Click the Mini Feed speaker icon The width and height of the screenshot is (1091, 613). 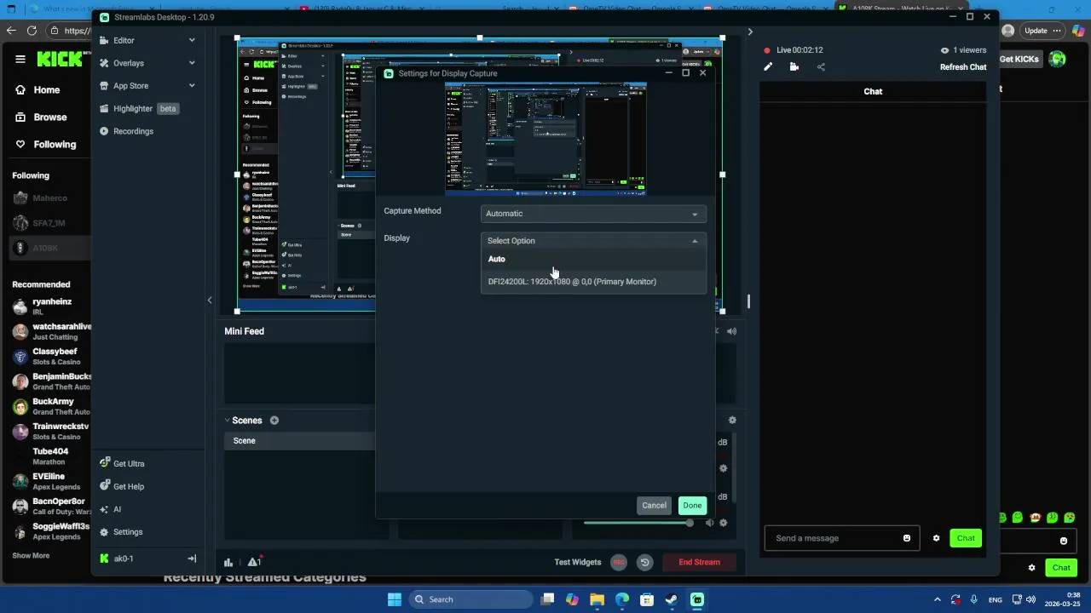click(x=731, y=331)
